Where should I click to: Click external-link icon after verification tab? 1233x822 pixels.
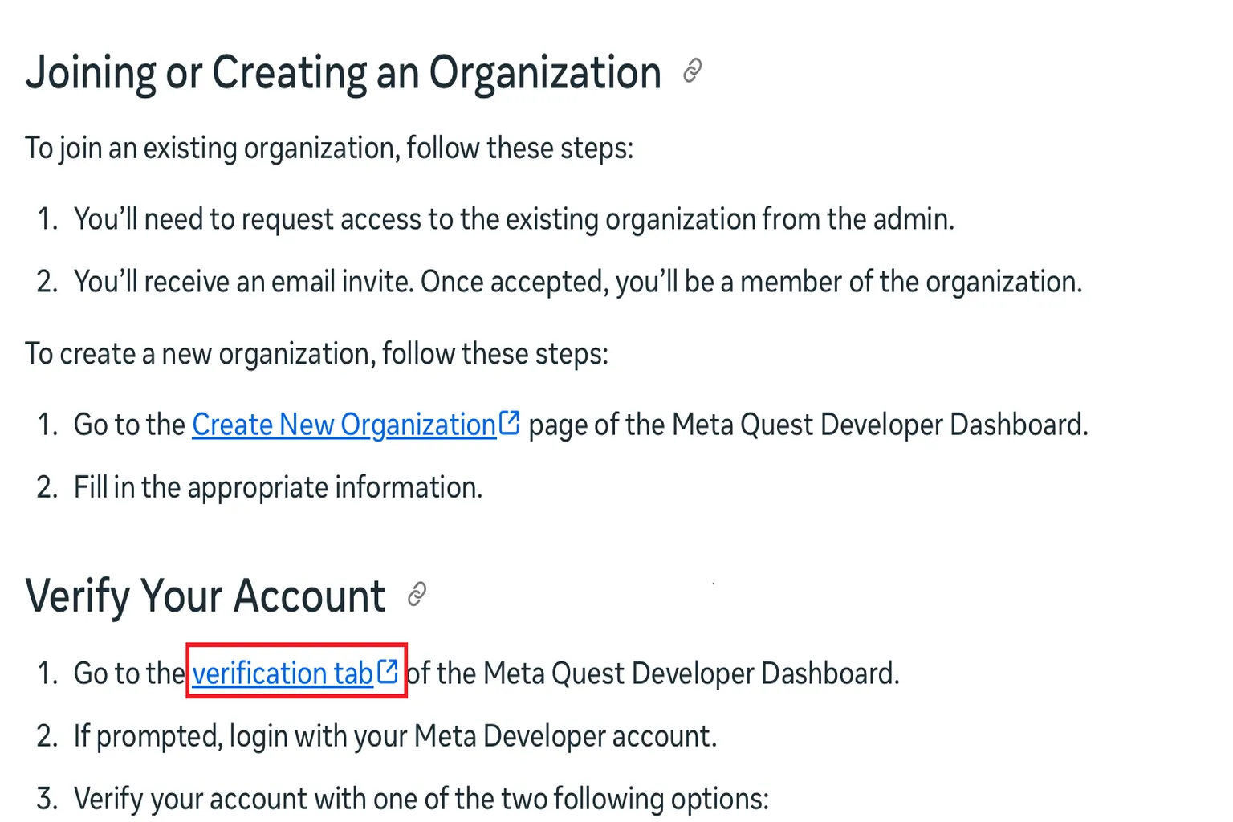point(388,670)
